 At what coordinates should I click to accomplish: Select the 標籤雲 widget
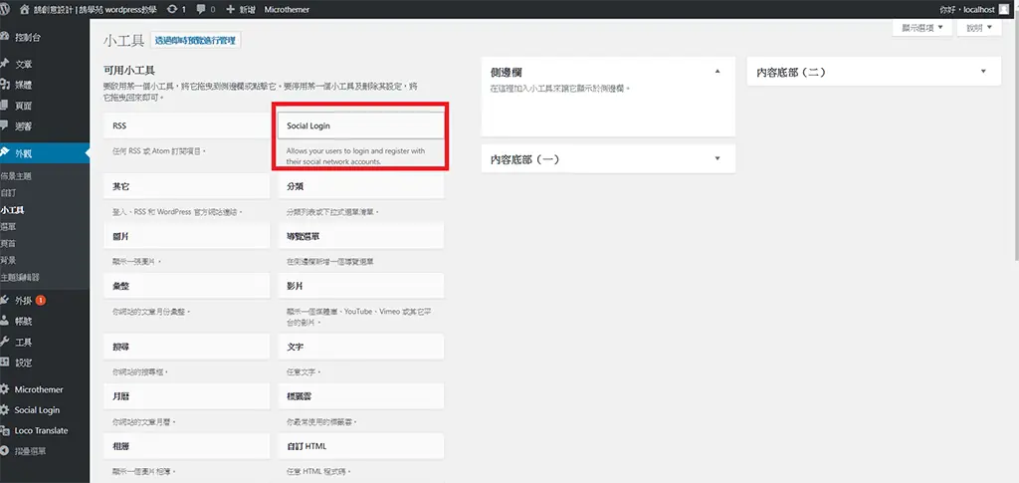coord(360,396)
